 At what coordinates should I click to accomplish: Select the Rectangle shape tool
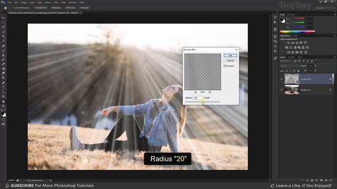pyautogui.click(x=3, y=97)
